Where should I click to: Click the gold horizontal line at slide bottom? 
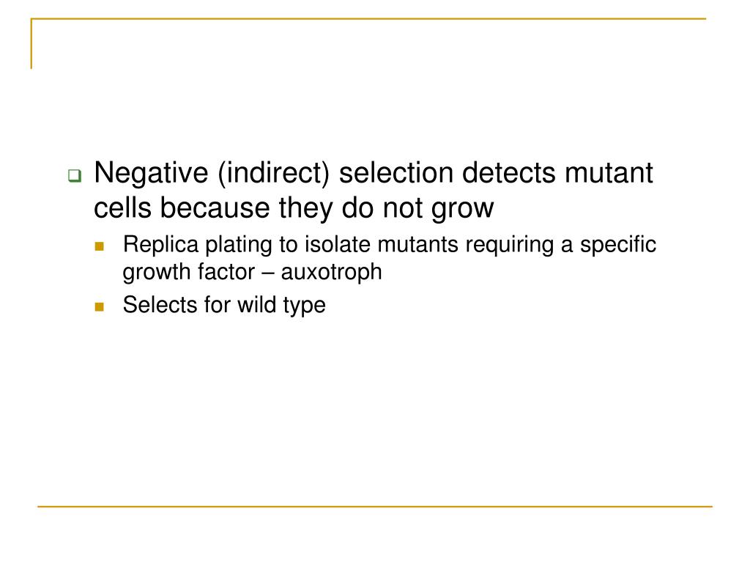point(375,506)
